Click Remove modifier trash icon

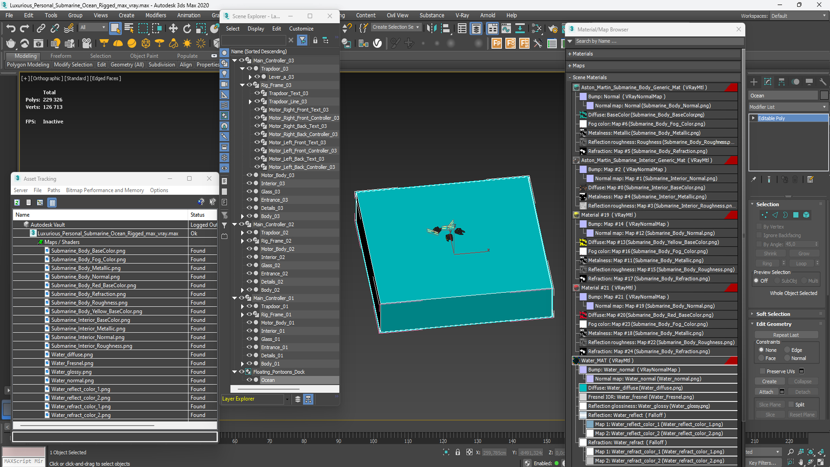coord(795,179)
